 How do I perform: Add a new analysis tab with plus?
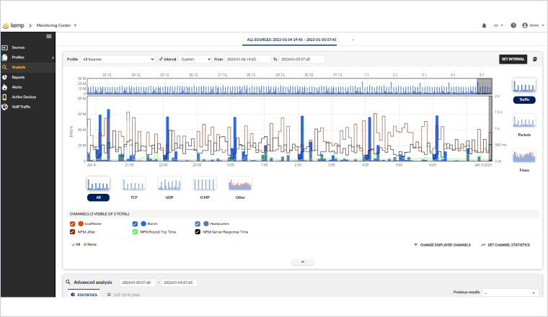[x=353, y=40]
